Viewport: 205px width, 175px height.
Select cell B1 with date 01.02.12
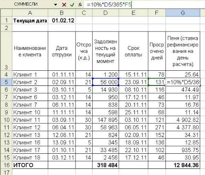[62, 20]
